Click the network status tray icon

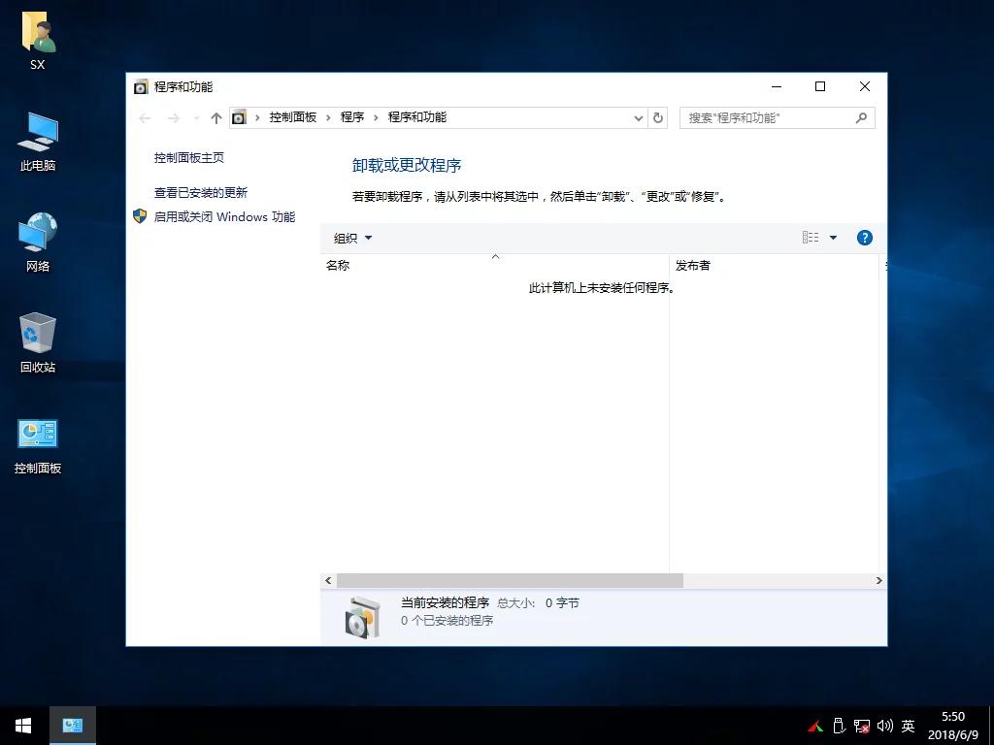pyautogui.click(x=861, y=725)
